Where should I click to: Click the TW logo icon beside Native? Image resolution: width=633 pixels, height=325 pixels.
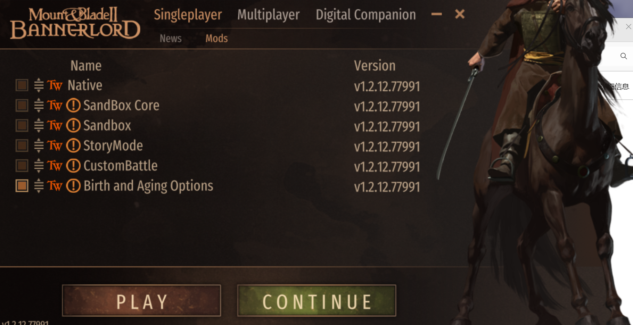click(x=55, y=85)
